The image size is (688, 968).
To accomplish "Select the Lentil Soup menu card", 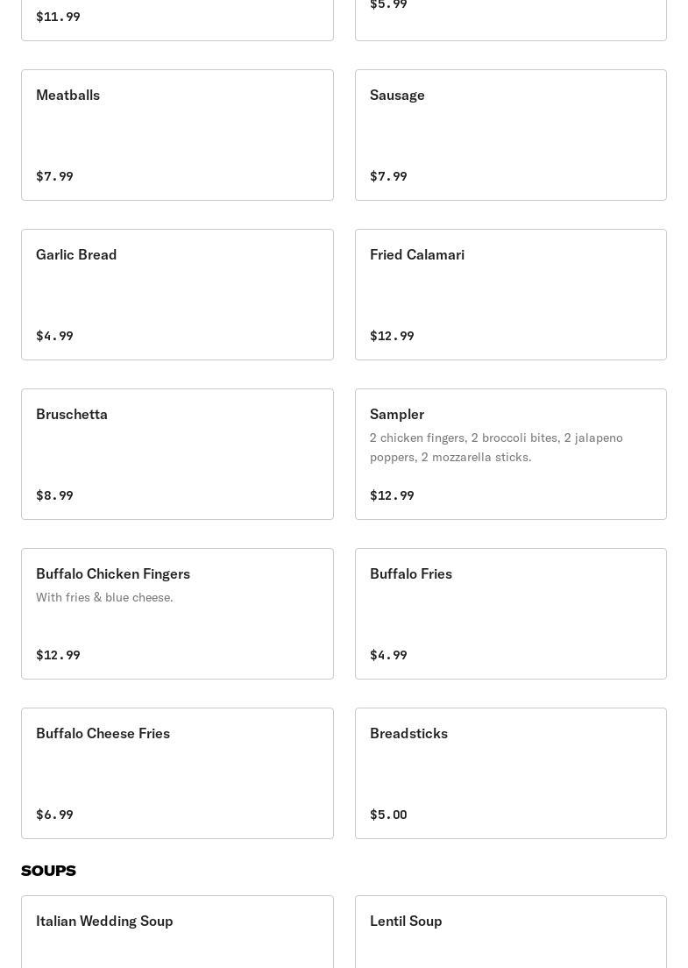I will coord(510,931).
